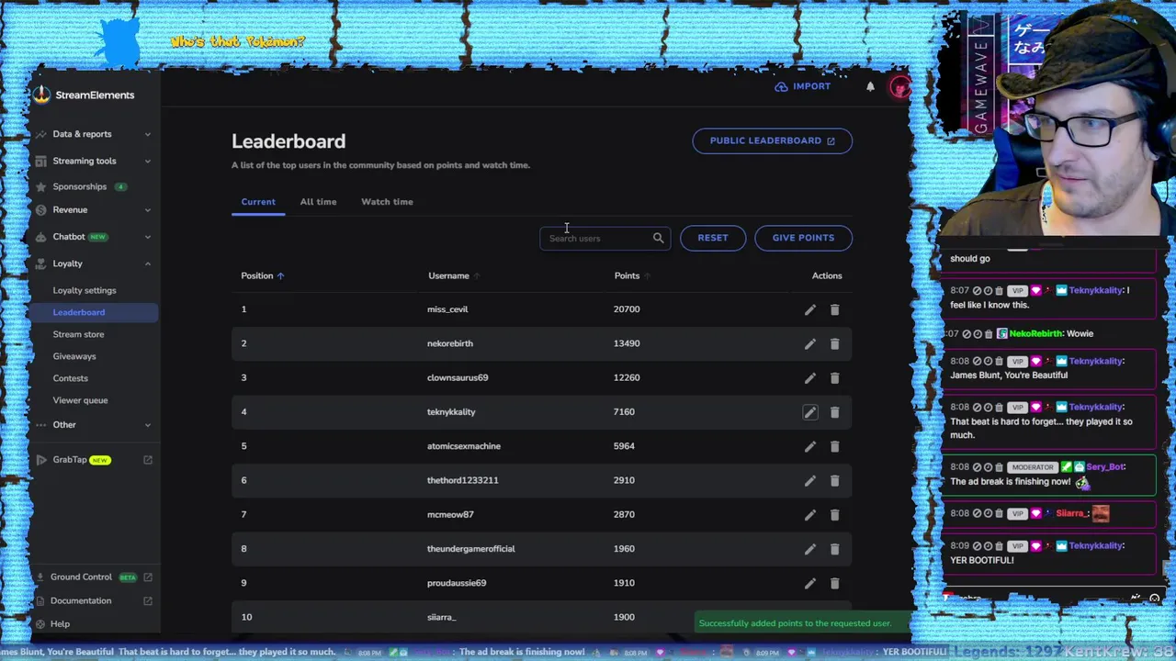
Task: Click the search magnifier icon
Action: click(658, 238)
